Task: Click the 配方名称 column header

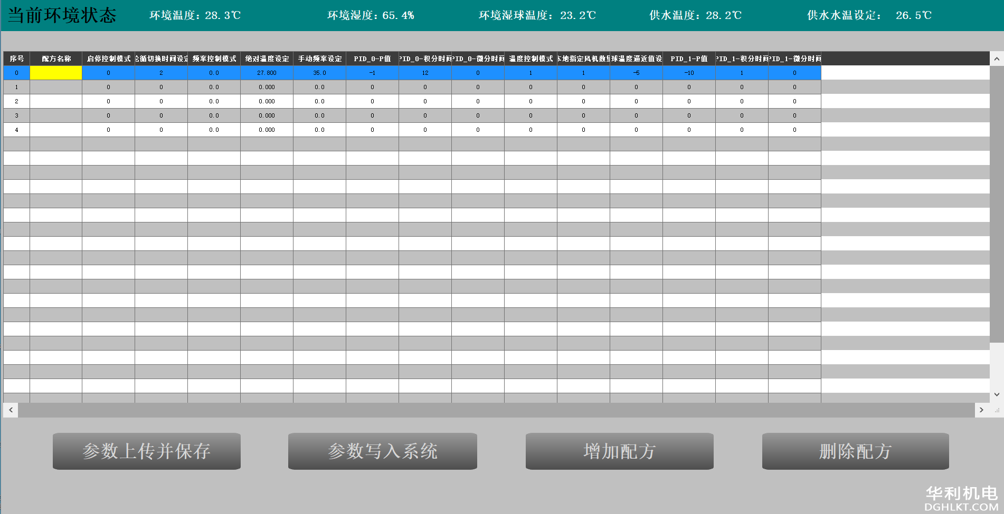Action: tap(56, 59)
